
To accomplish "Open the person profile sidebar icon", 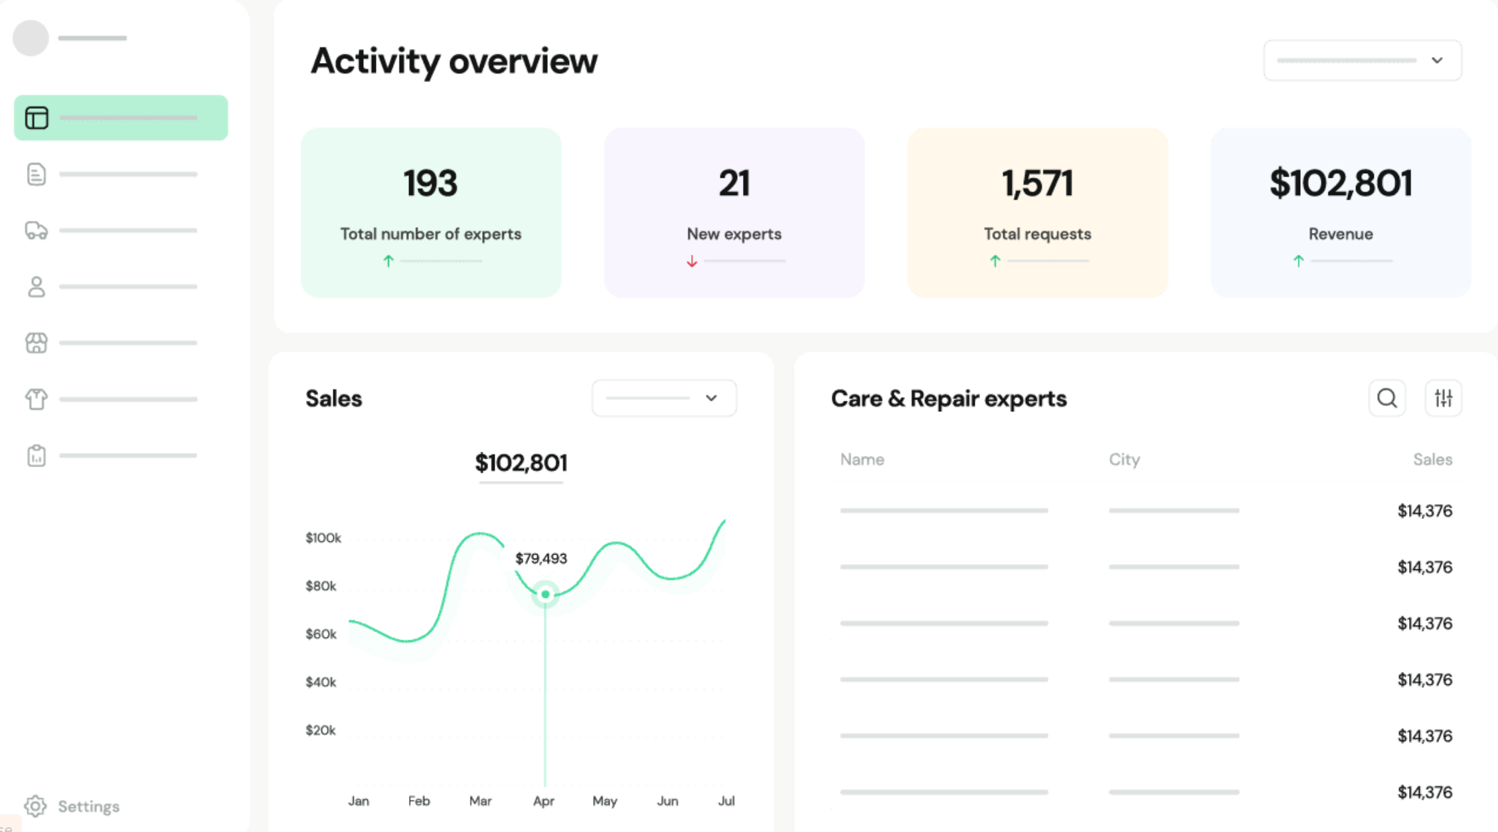I will 37,287.
